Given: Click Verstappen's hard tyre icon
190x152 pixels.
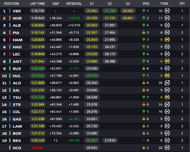Looking at the screenshot, I should 167,11.
